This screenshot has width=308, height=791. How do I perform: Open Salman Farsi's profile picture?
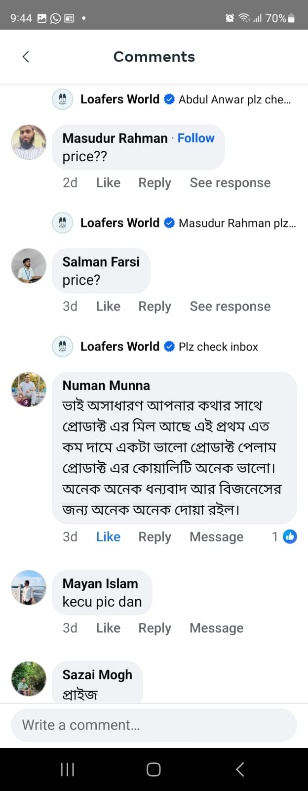(x=29, y=266)
